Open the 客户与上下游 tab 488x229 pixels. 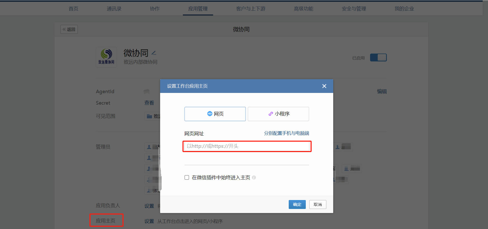[x=251, y=9]
